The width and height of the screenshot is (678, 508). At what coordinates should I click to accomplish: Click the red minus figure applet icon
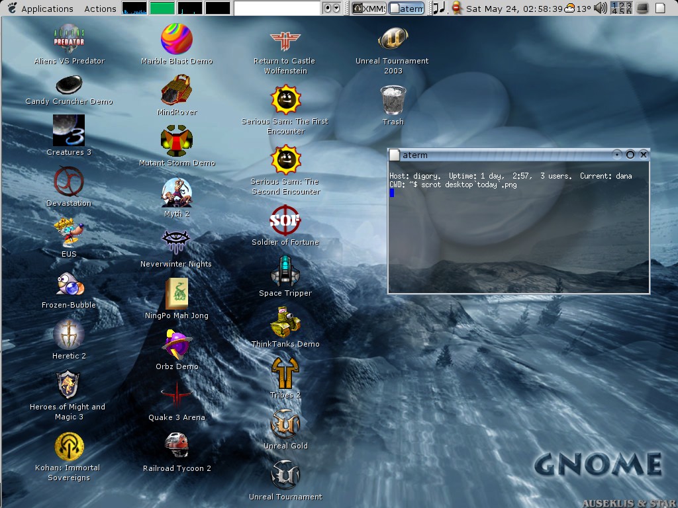point(456,8)
